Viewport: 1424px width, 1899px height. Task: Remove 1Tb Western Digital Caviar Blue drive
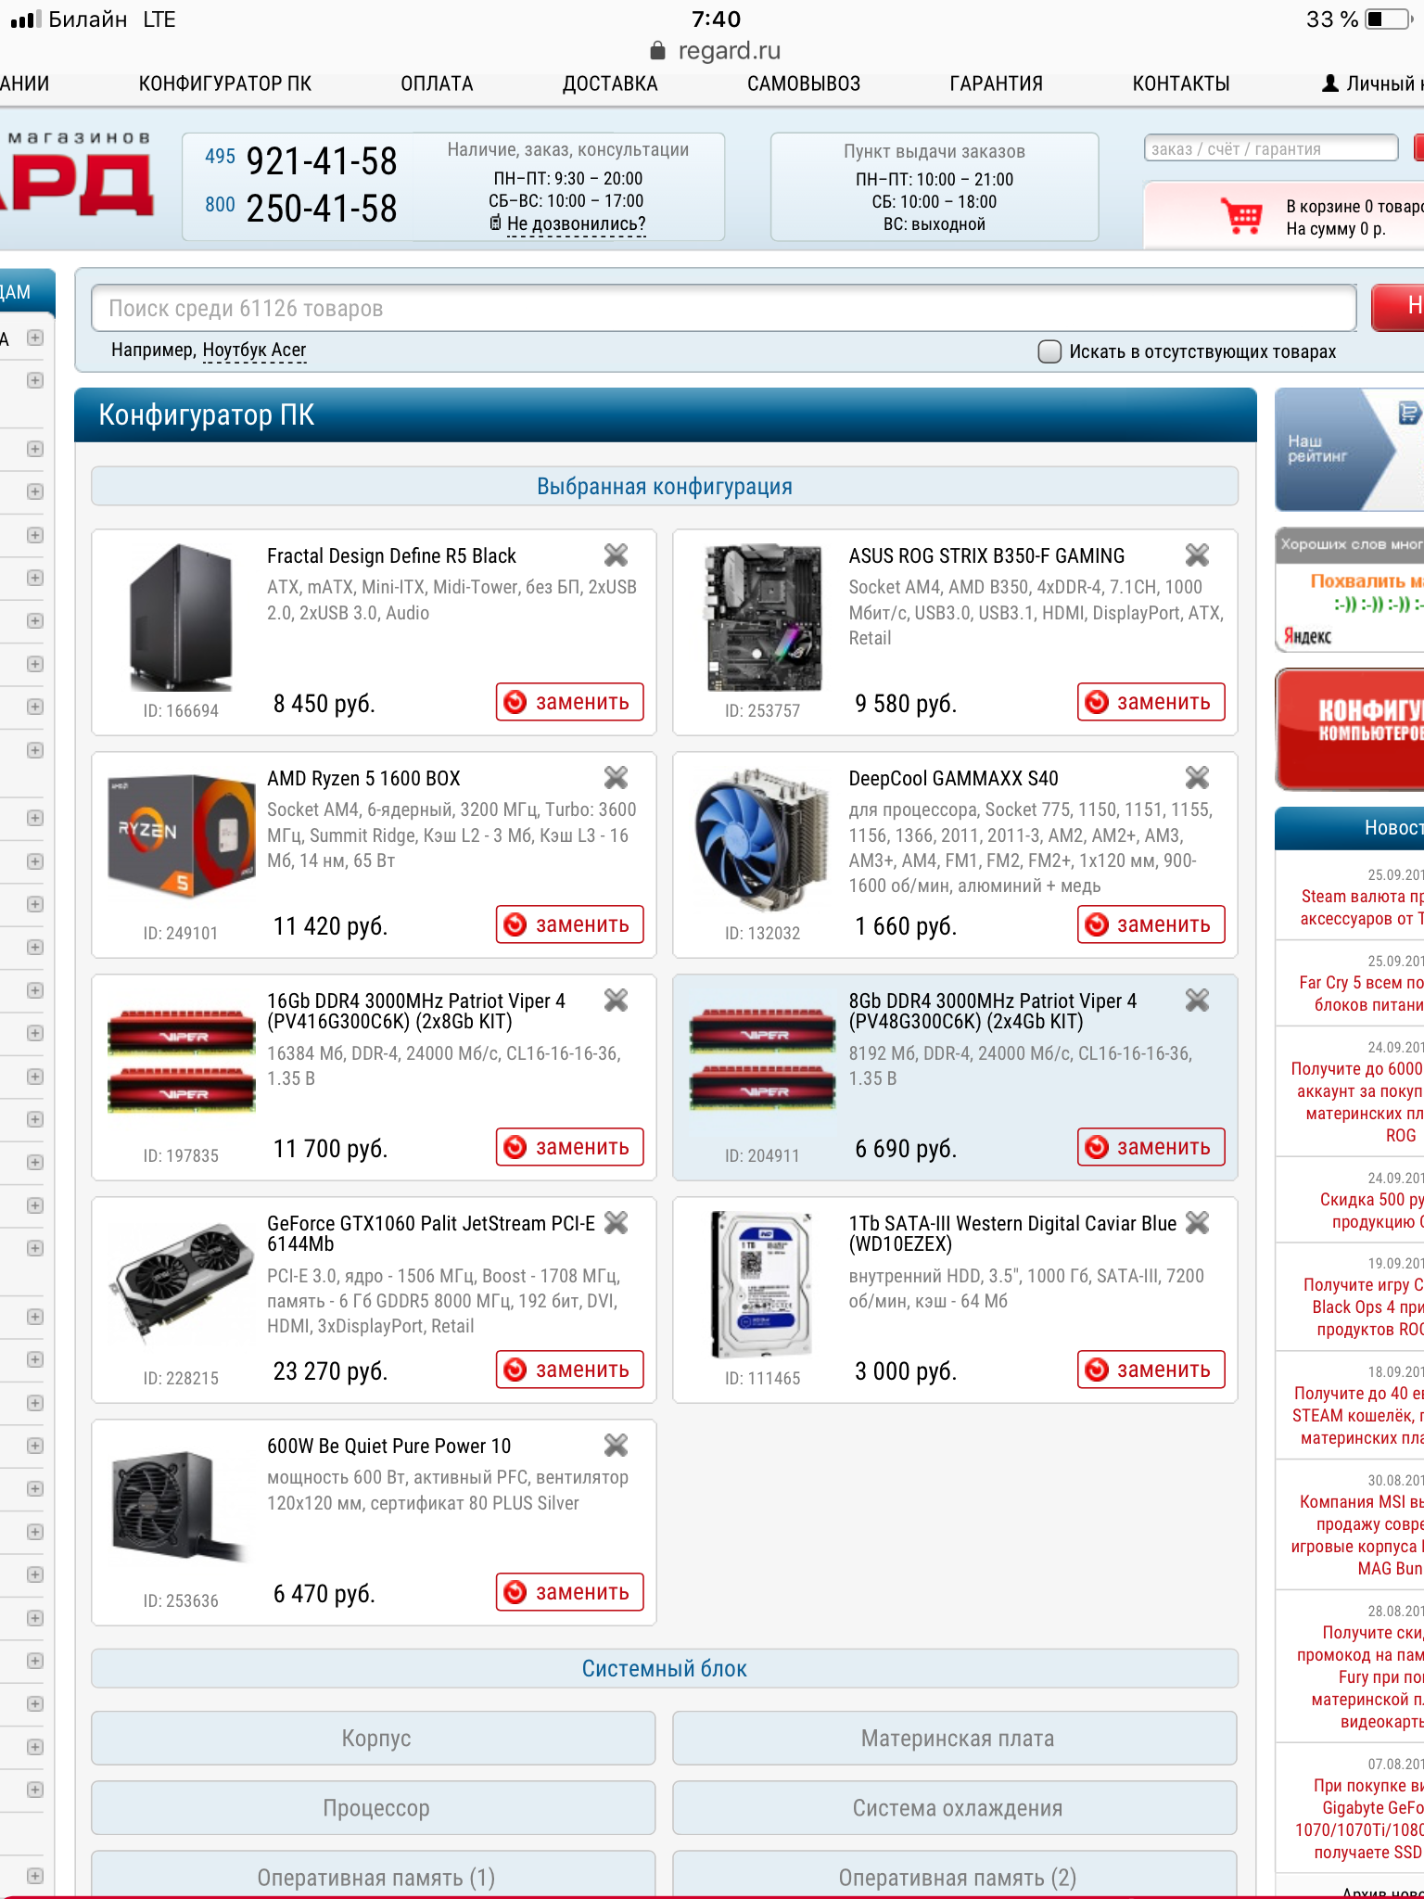point(1197,1222)
